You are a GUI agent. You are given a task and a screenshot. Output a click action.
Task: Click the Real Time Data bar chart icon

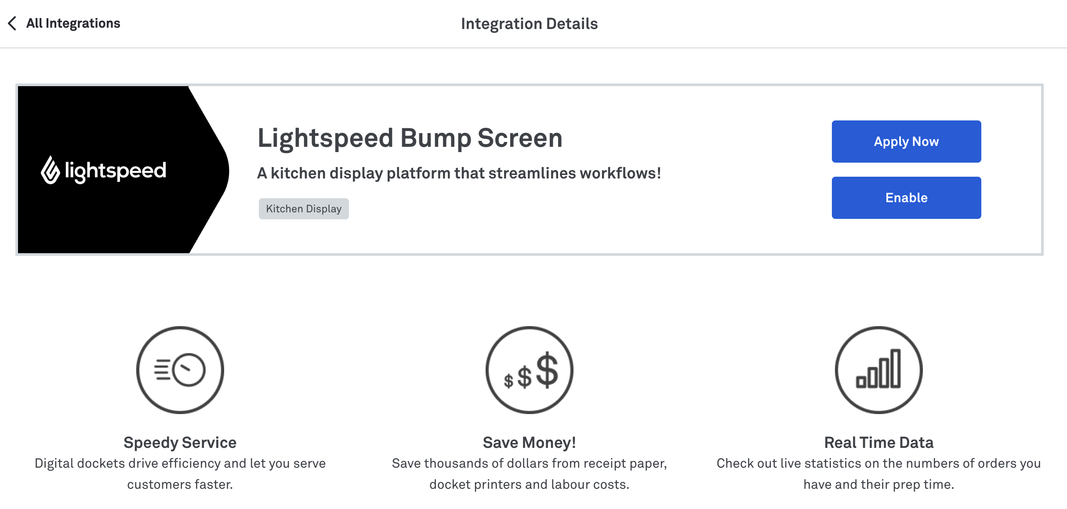click(x=878, y=370)
